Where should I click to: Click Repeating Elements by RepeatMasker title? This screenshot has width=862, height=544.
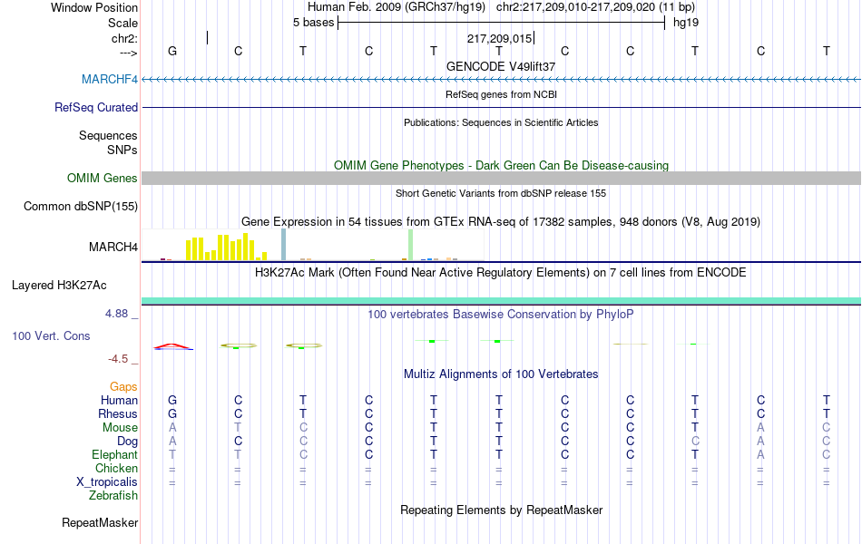pyautogui.click(x=501, y=510)
